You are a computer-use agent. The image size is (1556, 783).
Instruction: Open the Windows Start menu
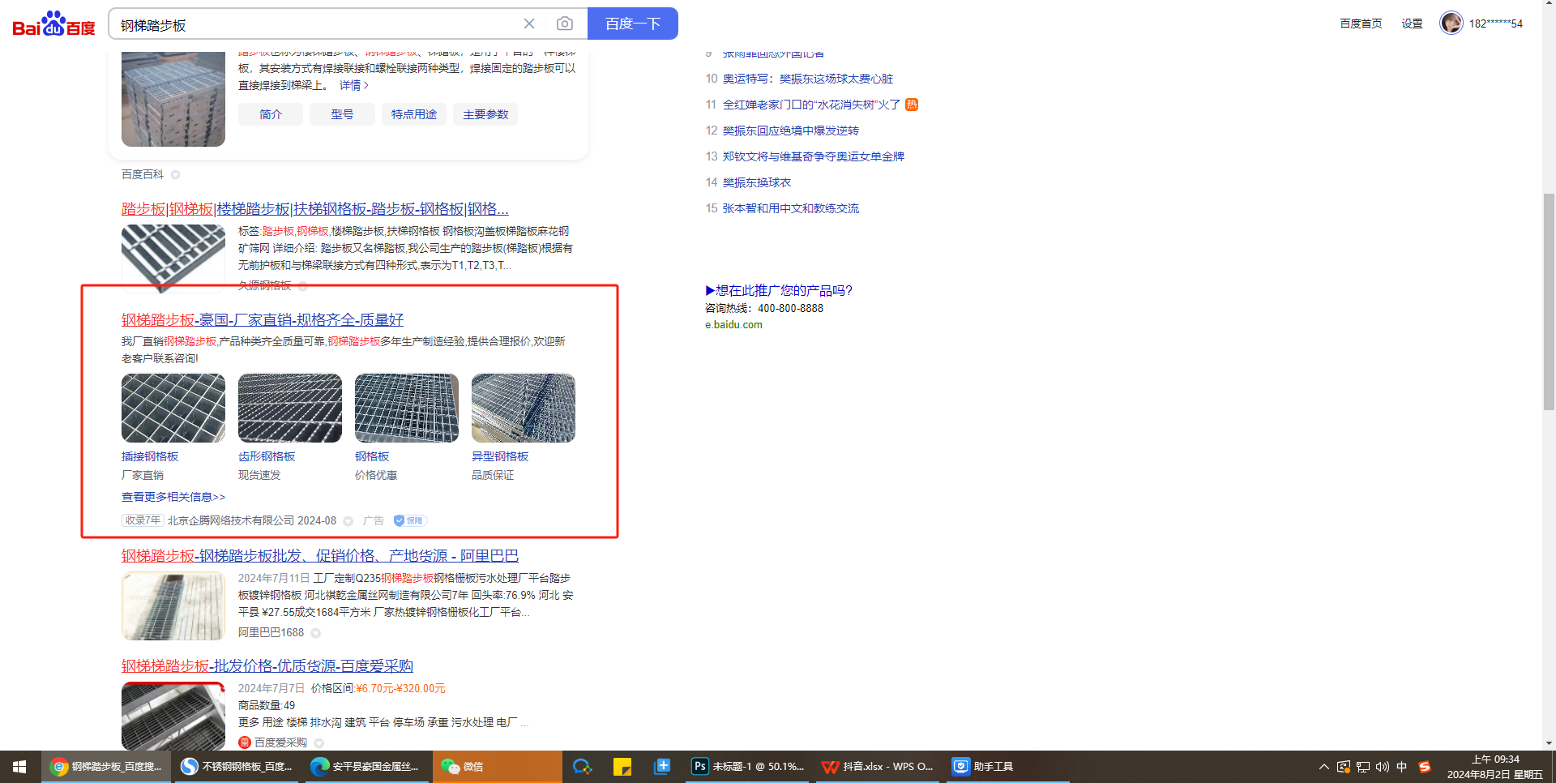point(19,767)
